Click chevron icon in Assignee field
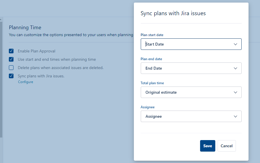This screenshot has width=260, height=163. pos(235,117)
